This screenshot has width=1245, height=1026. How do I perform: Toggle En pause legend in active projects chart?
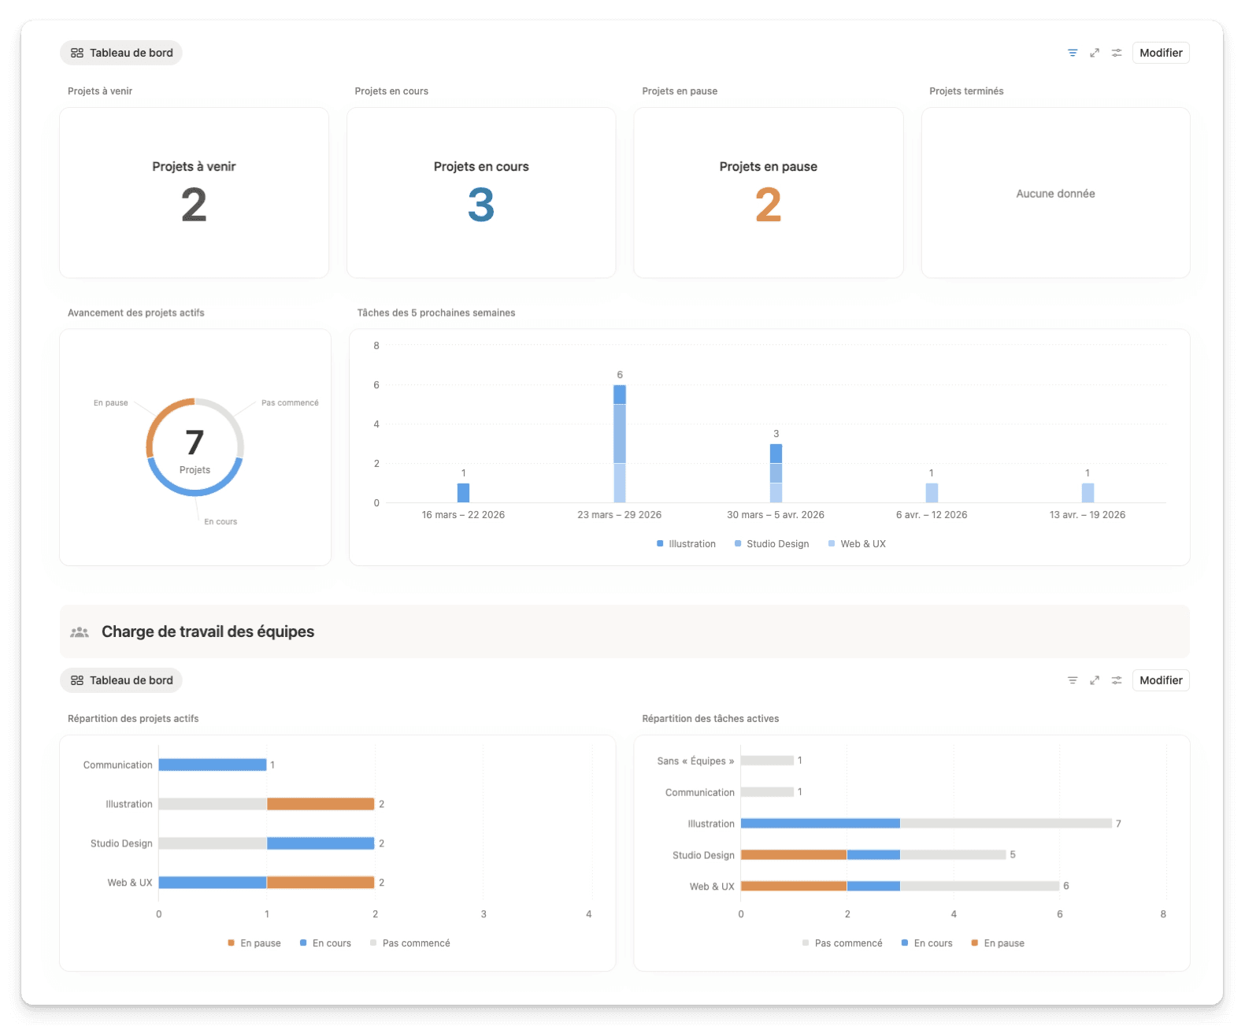[x=254, y=943]
